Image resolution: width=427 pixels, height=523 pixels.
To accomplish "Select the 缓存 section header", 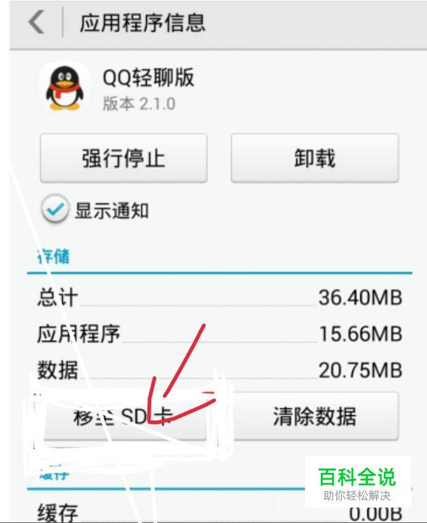I will [53, 474].
